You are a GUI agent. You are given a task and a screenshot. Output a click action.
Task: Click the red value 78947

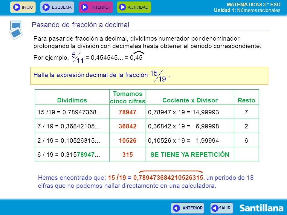point(128,112)
